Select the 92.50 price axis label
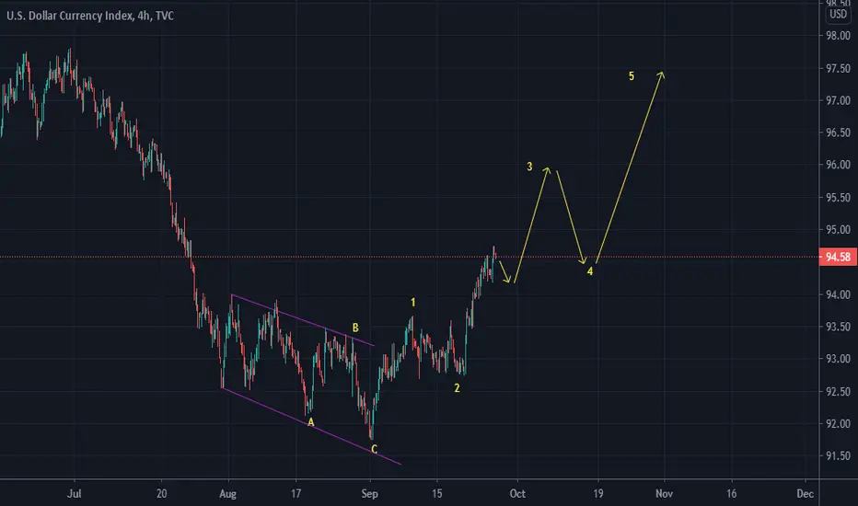Screen dimensions: 858x506 click(838, 392)
